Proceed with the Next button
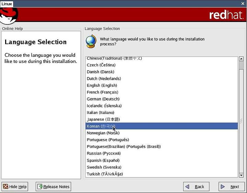Image resolution: width=247 pixels, height=193 pixels. pyautogui.click(x=232, y=186)
